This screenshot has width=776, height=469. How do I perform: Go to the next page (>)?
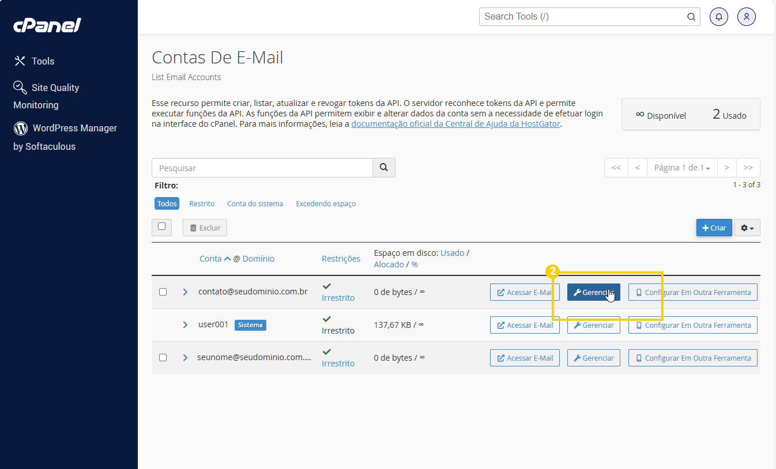click(727, 168)
